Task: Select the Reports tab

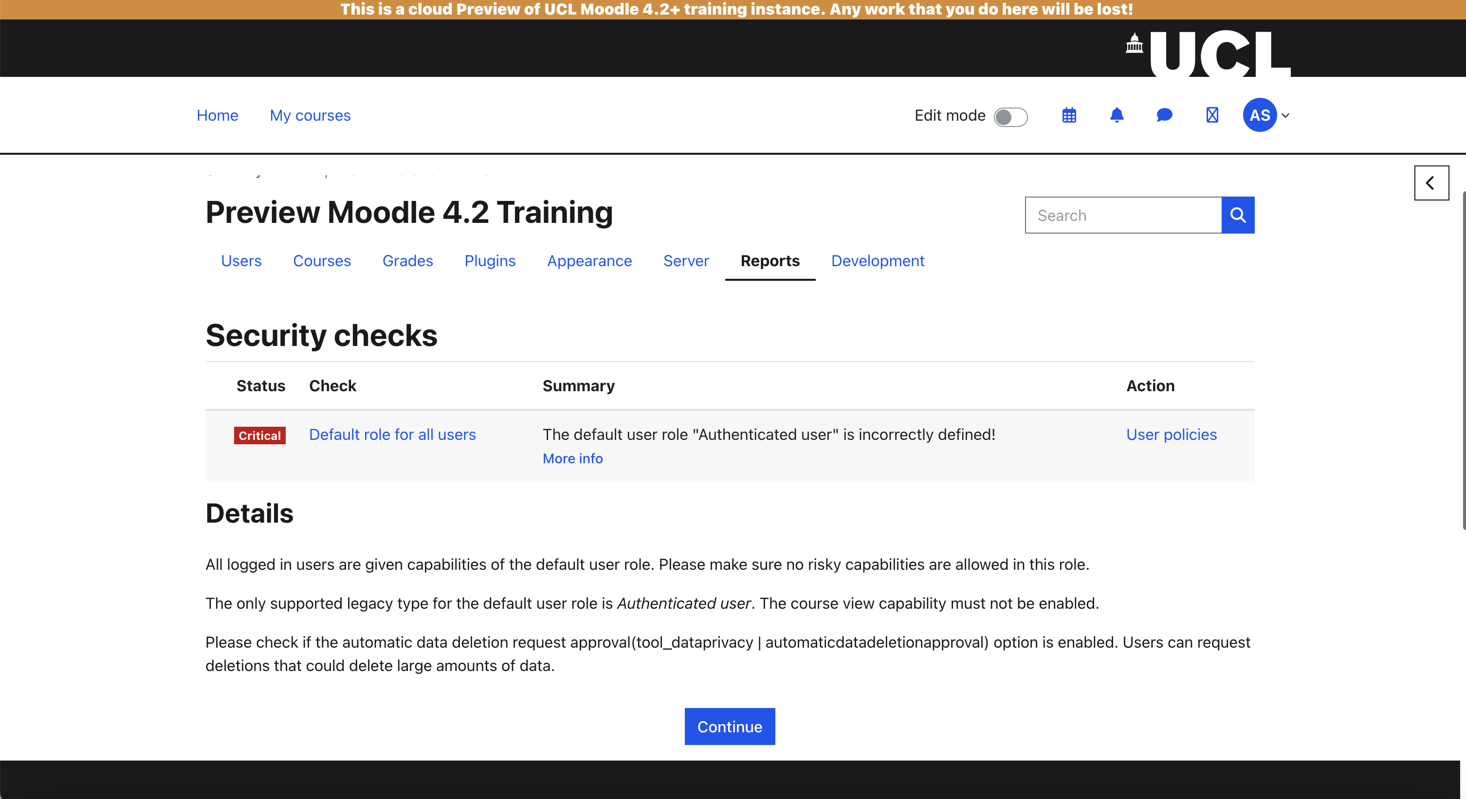Action: 770,261
